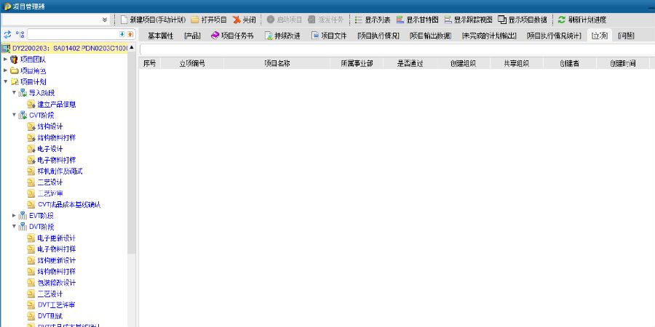The width and height of the screenshot is (655, 327).
Task: Sort by the 立项编号 column header
Action: 192,63
